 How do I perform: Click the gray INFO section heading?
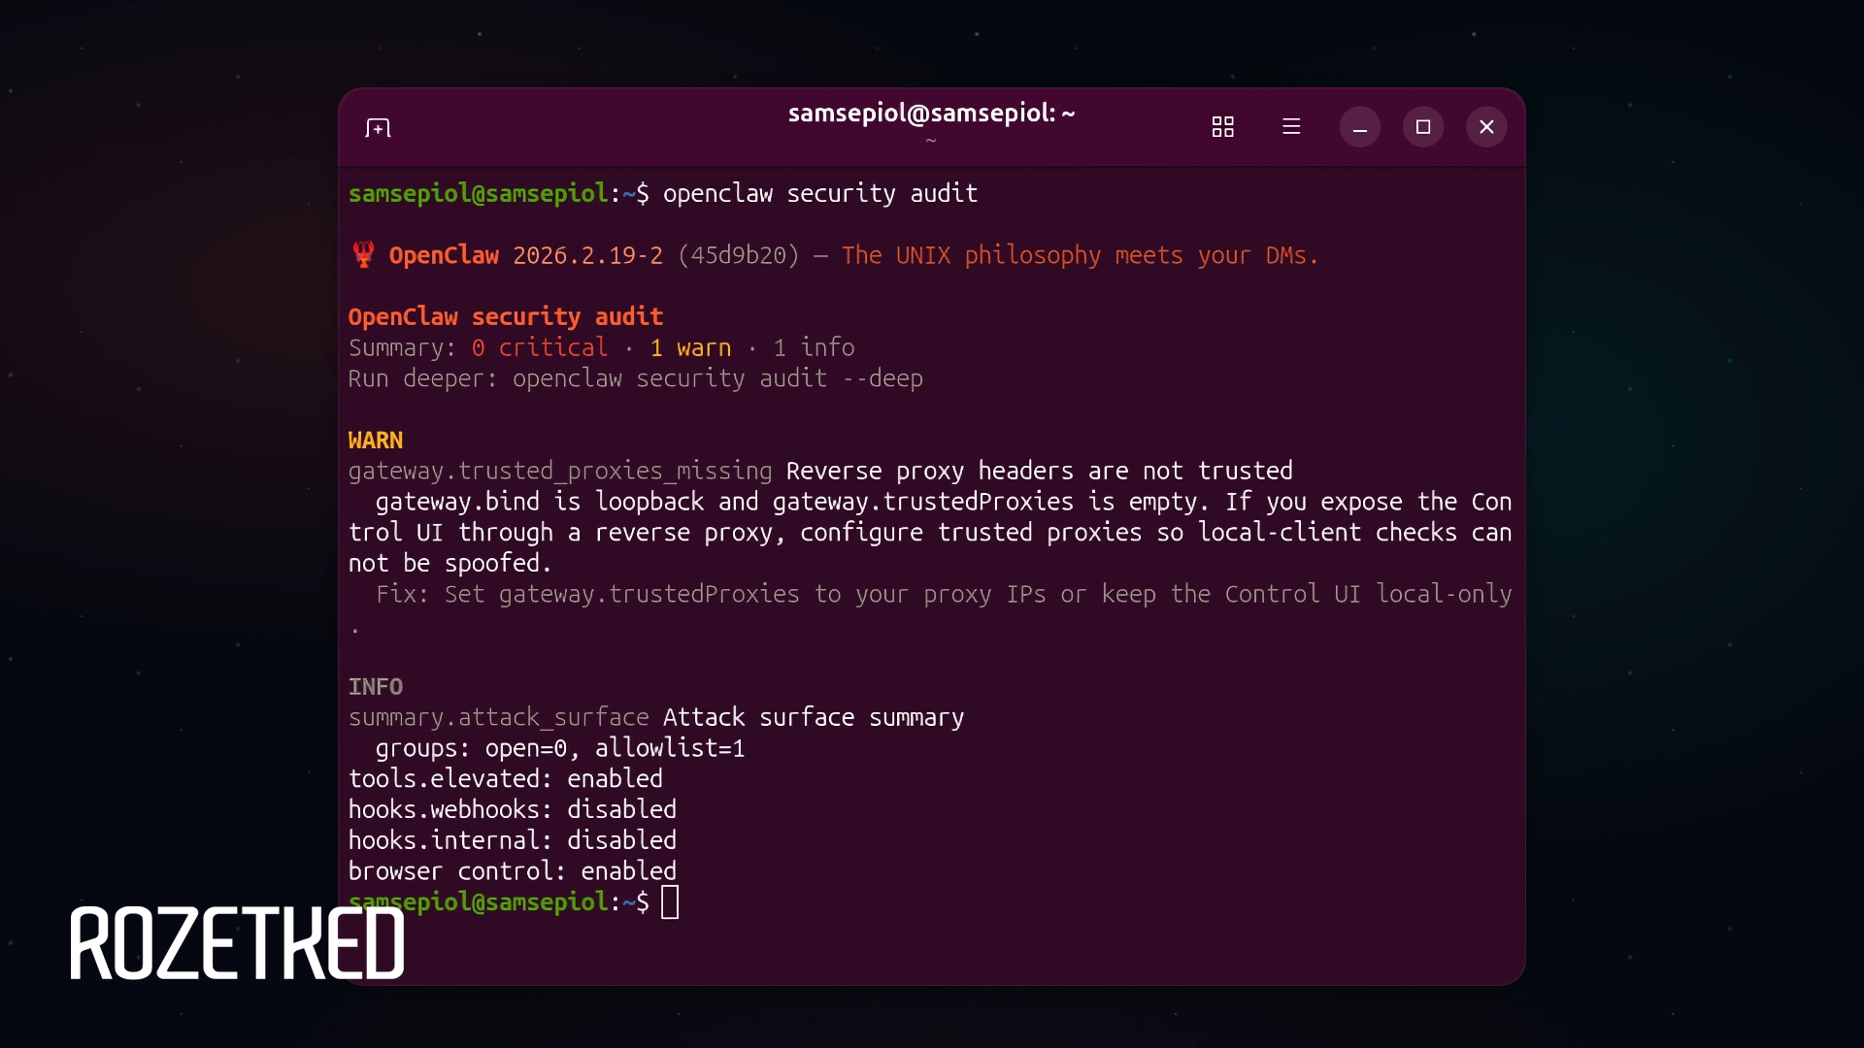pyautogui.click(x=375, y=687)
